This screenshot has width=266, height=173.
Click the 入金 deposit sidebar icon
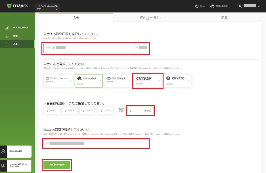(7, 44)
